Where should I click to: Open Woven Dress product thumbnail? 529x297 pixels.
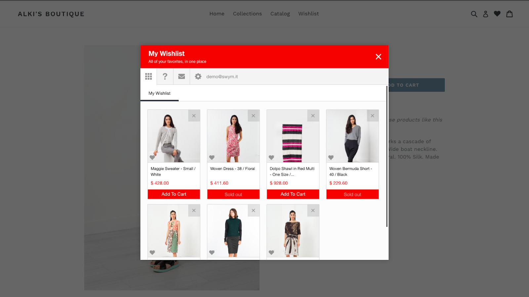click(x=233, y=136)
